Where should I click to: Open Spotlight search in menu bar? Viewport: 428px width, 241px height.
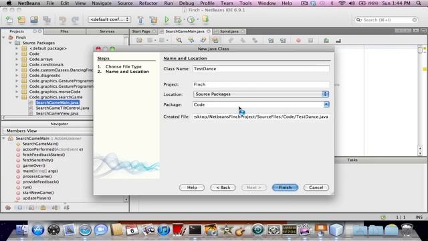[x=419, y=3]
